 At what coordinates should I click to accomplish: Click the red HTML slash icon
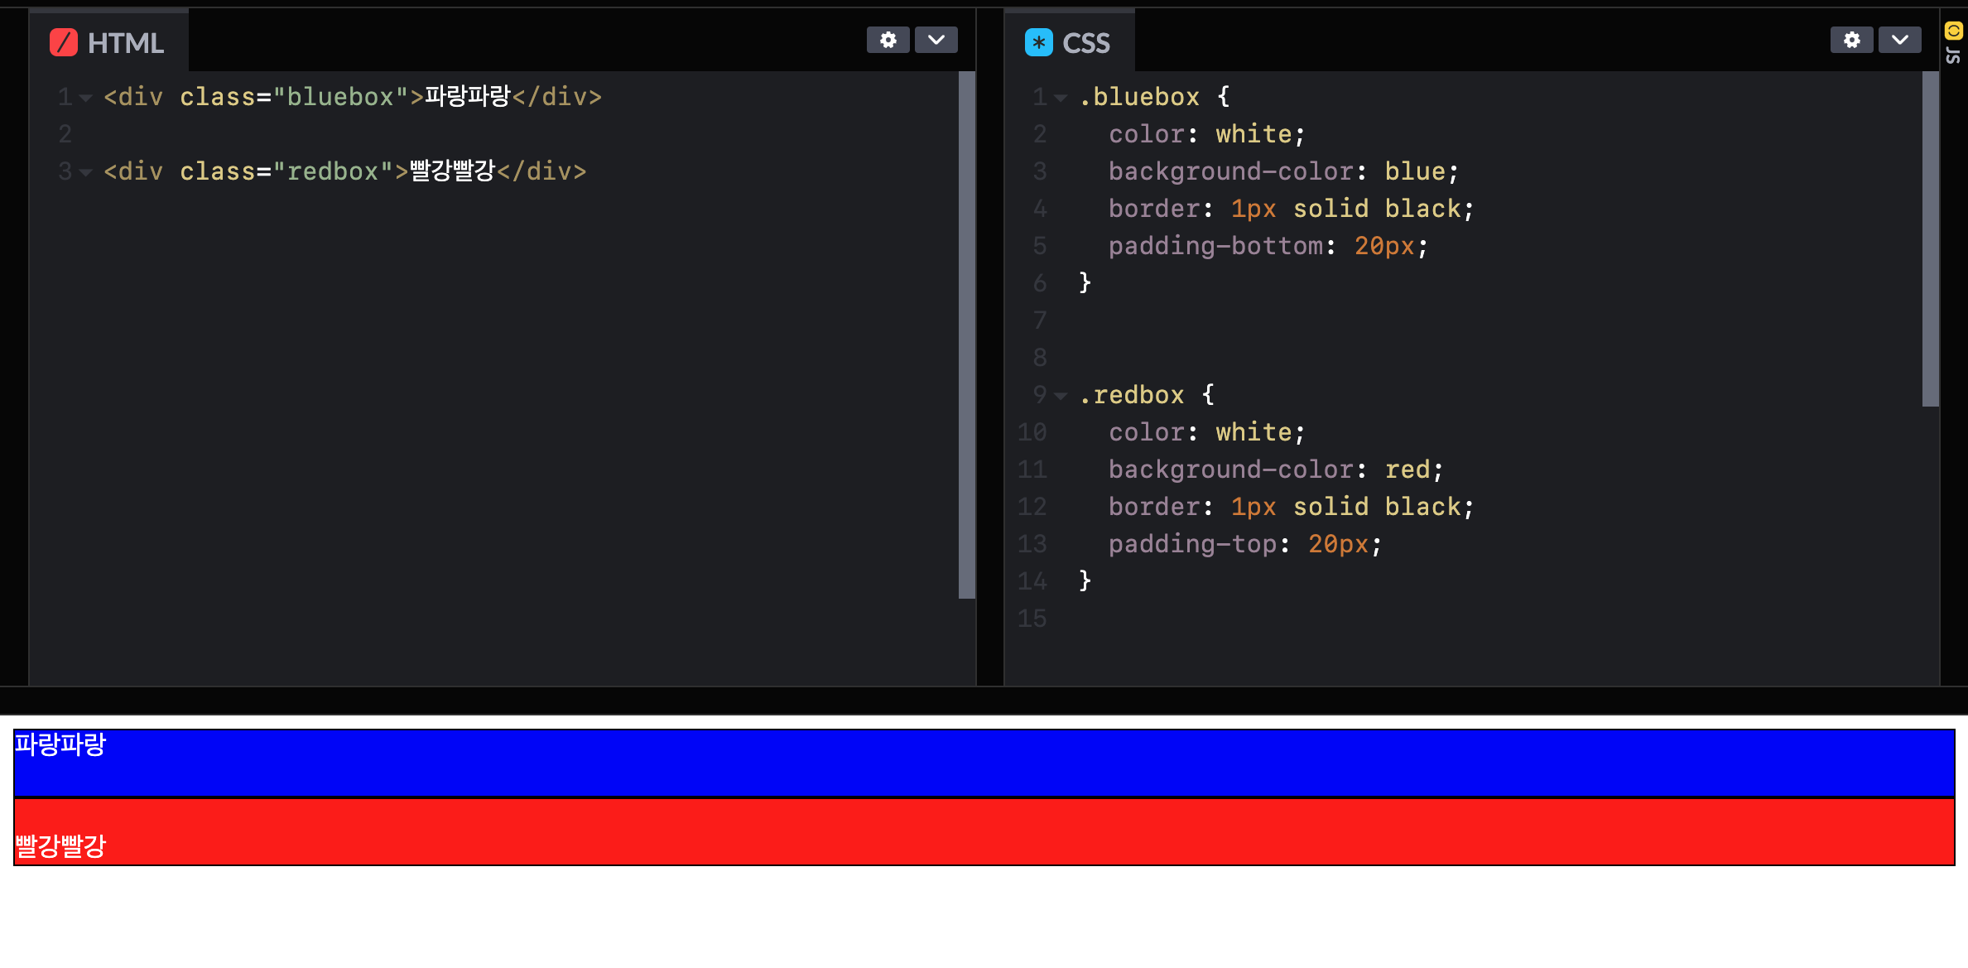pos(64,42)
